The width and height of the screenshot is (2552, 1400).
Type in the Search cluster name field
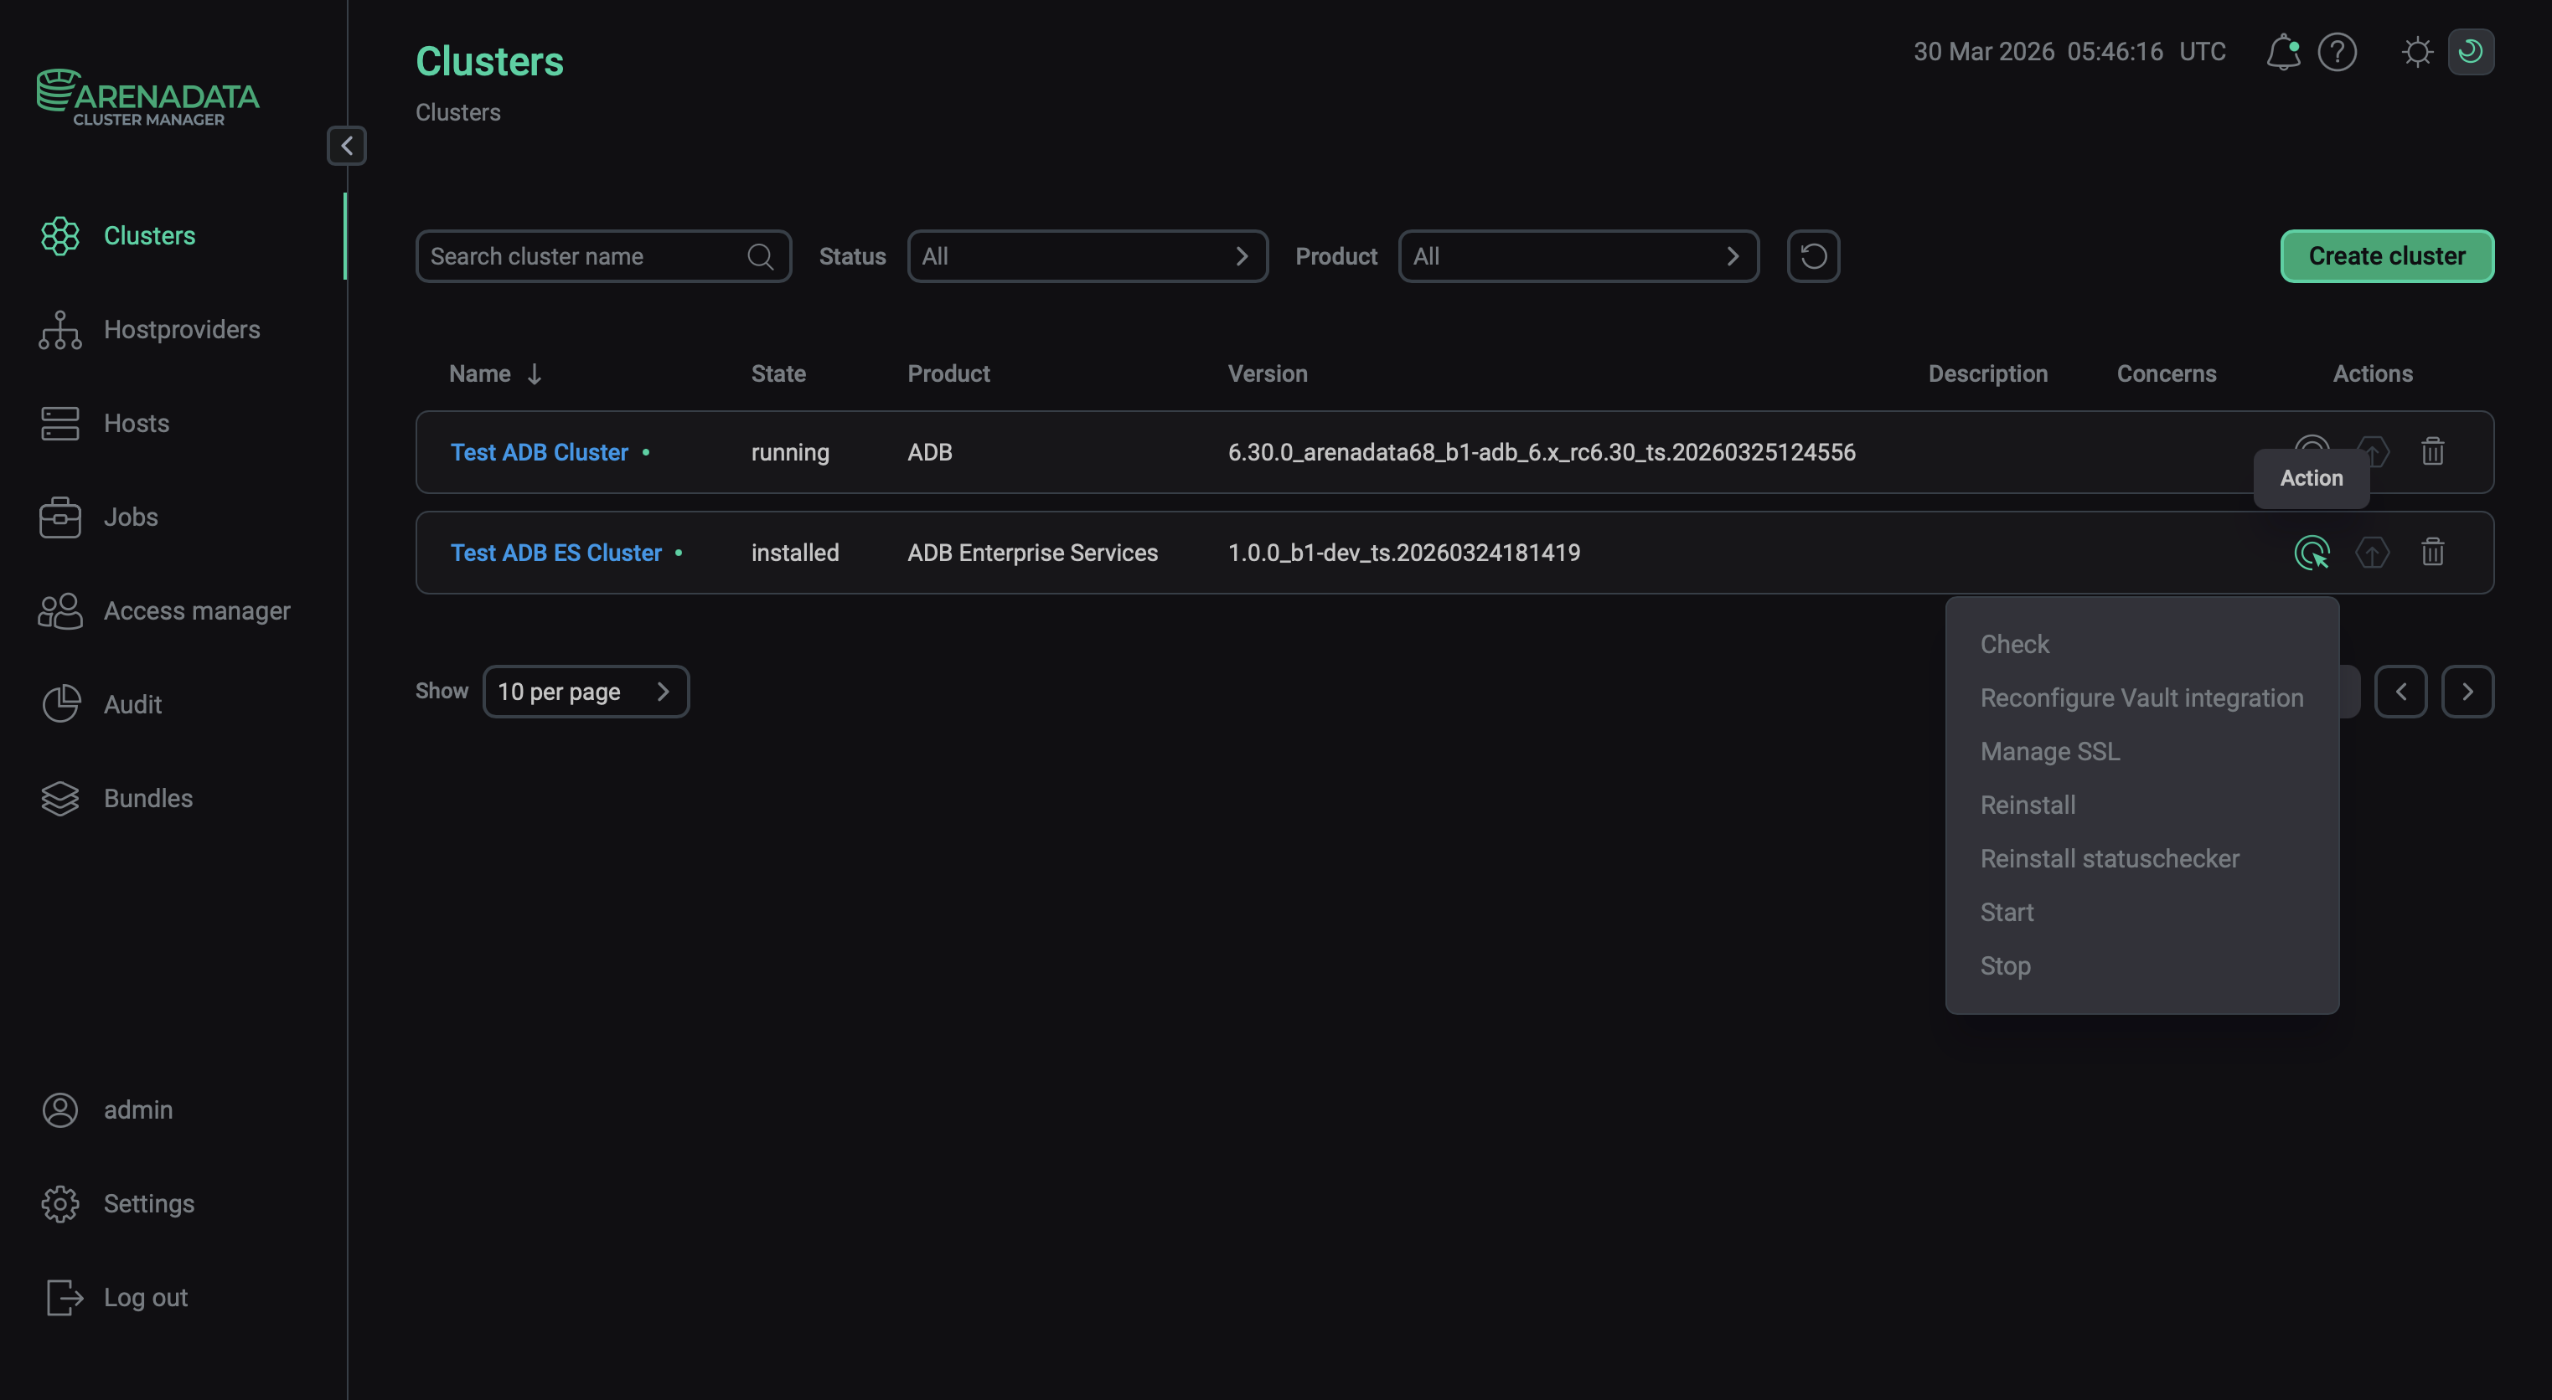pyautogui.click(x=585, y=255)
